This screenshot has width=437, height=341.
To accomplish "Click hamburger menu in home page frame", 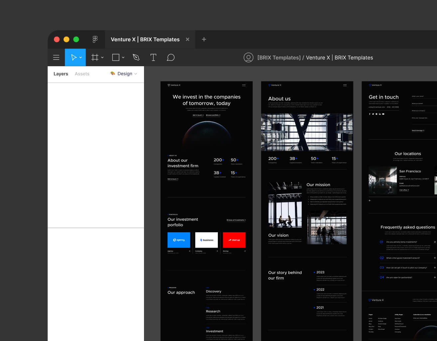I will 244,85.
